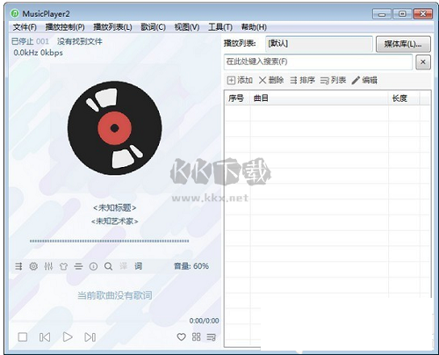The image size is (439, 355).
Task: Click the dotted playback progress bar
Action: (109, 241)
